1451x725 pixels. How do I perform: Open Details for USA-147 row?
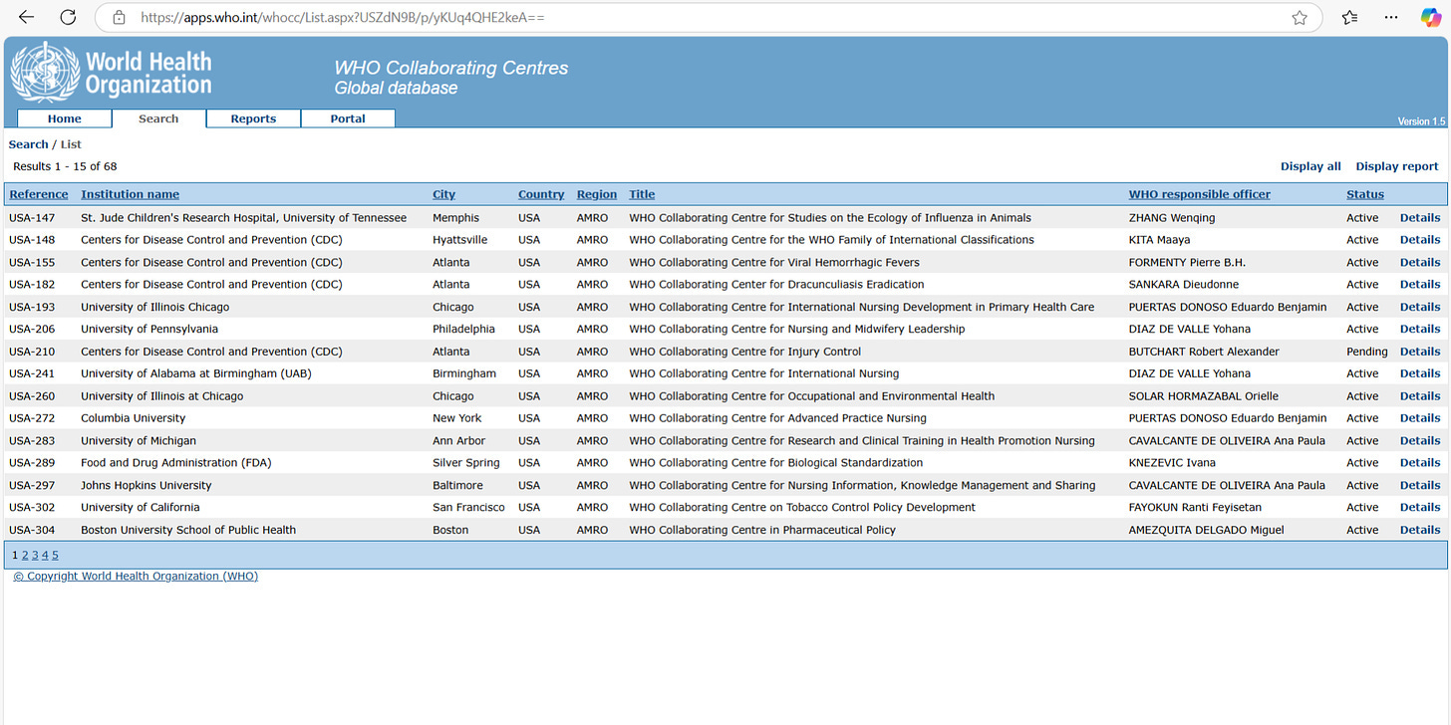click(1420, 218)
